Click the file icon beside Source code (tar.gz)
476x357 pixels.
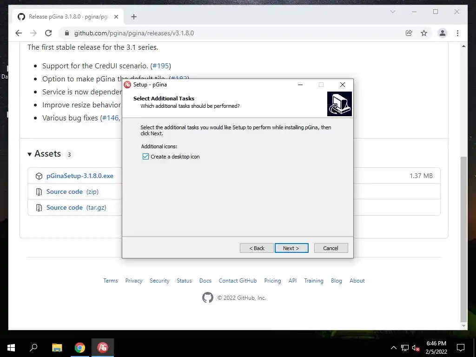[39, 208]
